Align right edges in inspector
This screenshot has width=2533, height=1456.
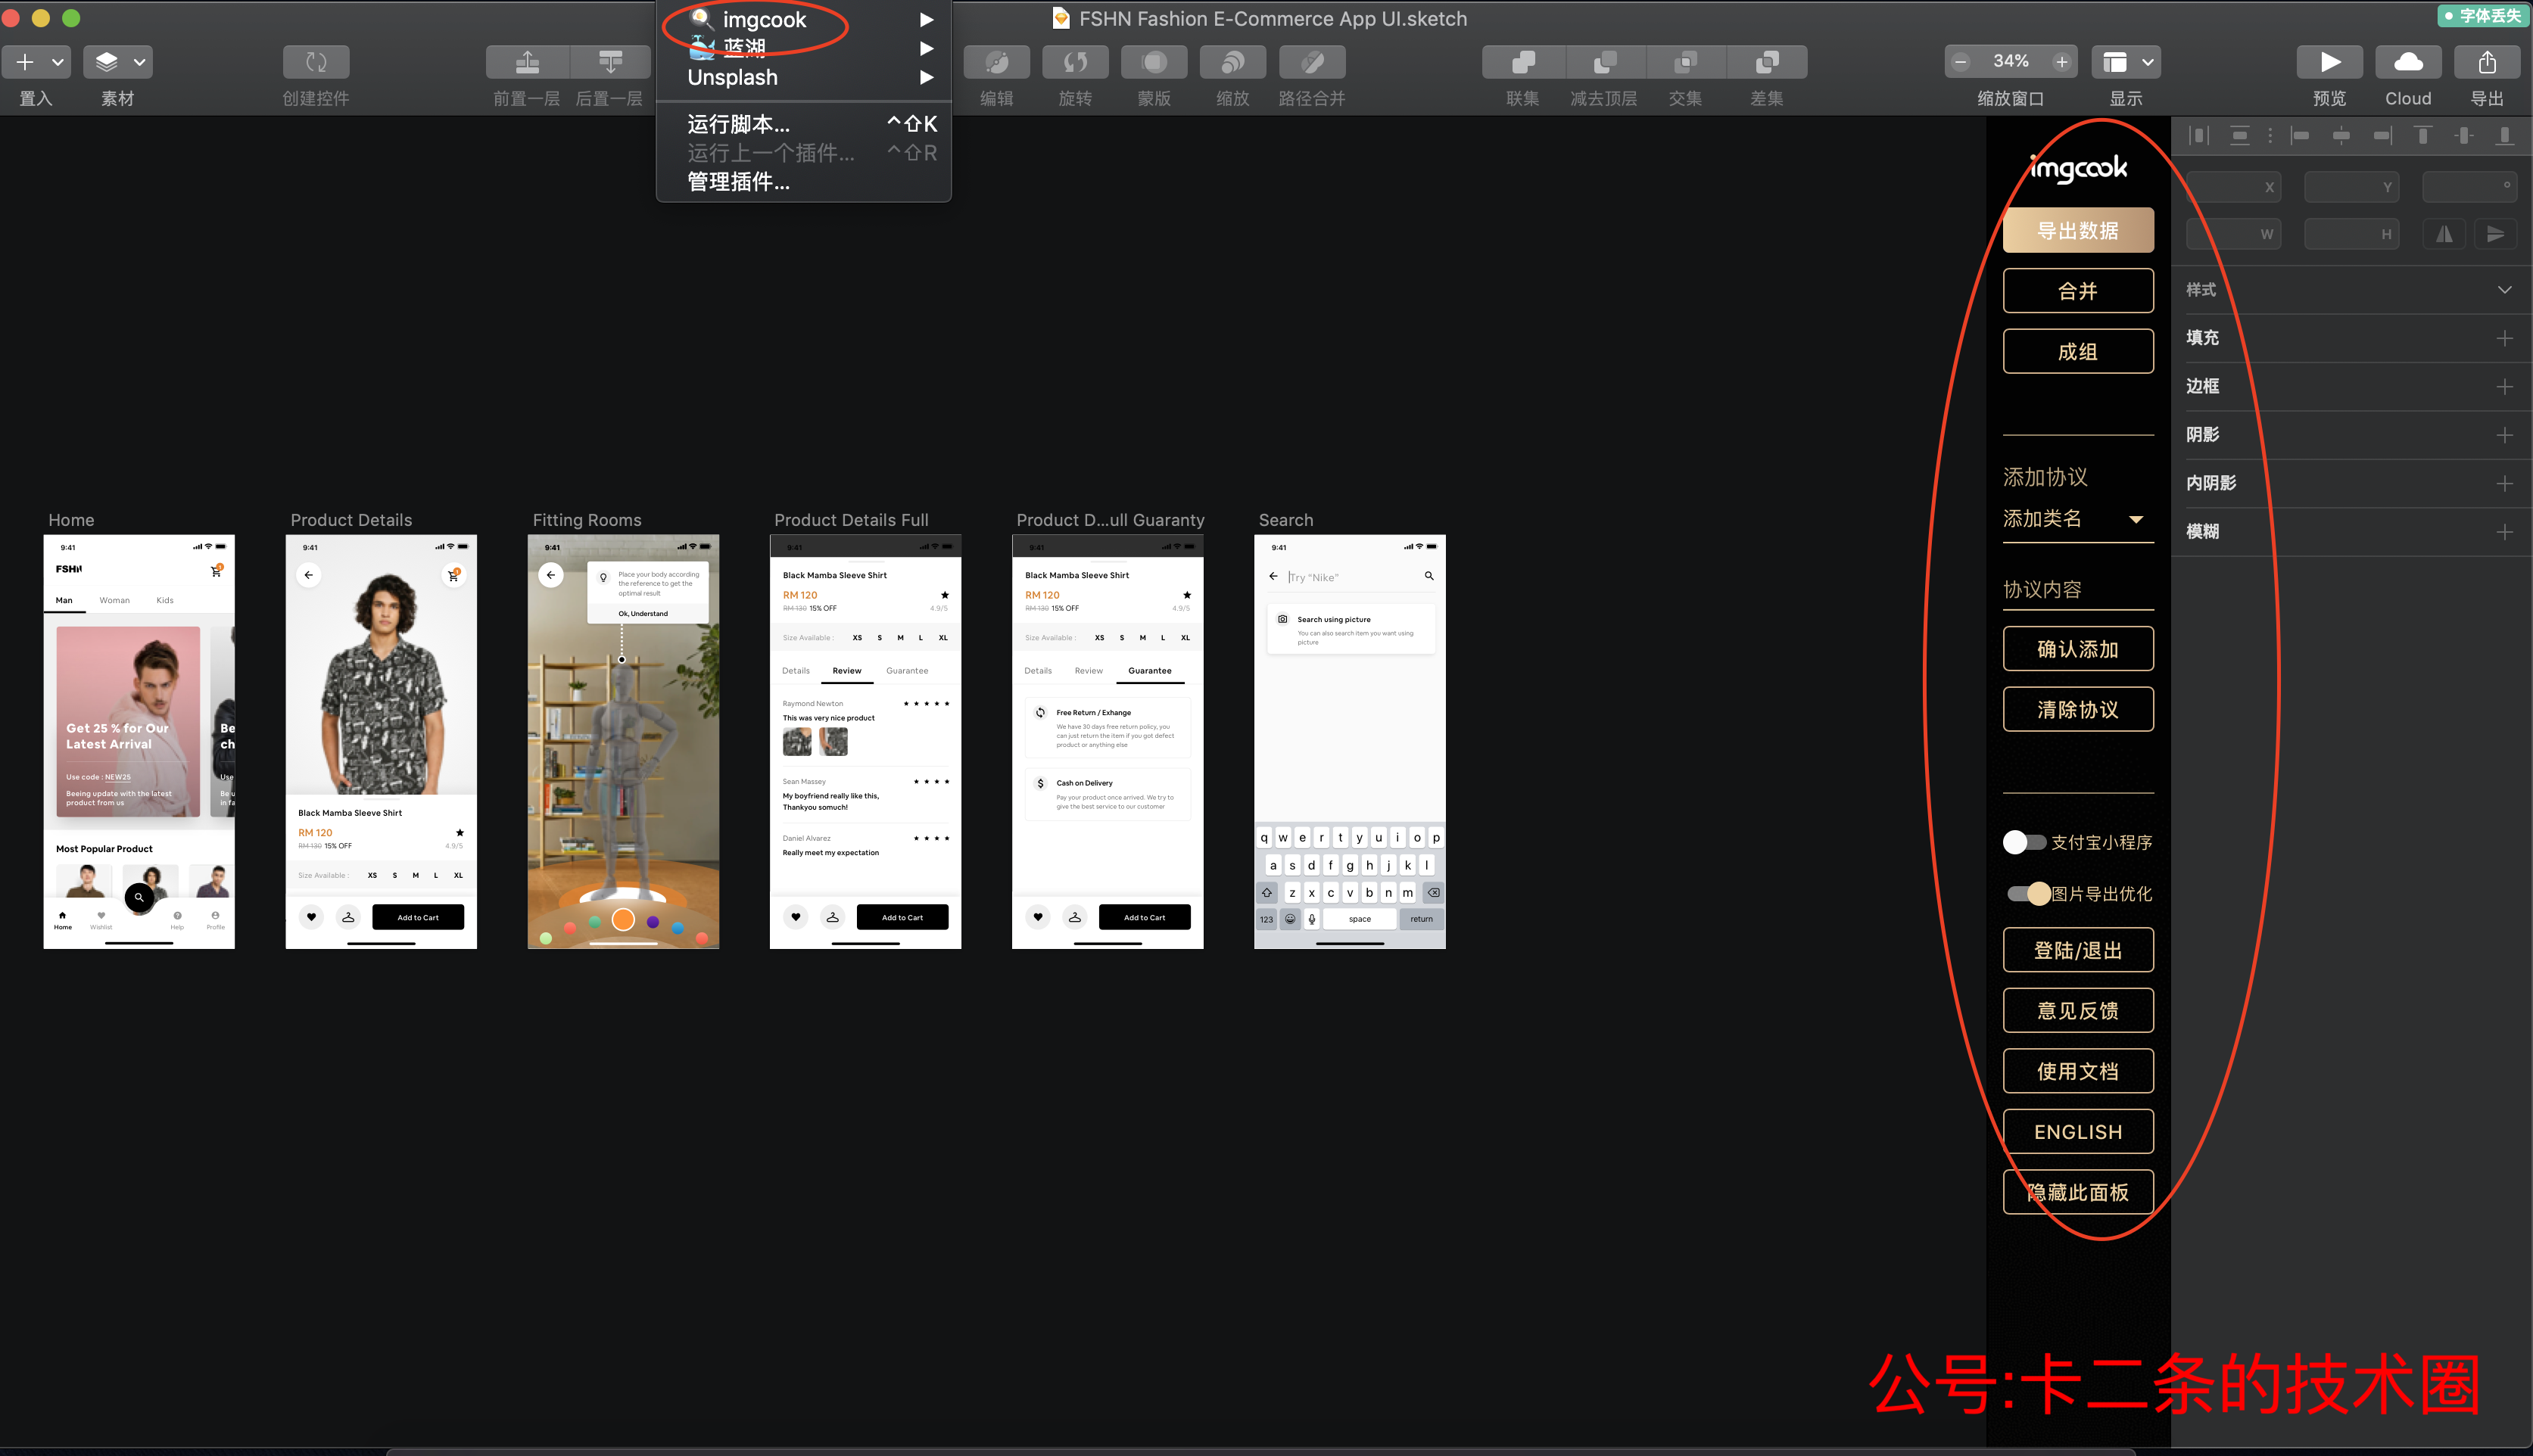tap(2382, 135)
